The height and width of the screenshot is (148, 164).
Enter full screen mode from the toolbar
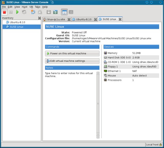point(49,12)
